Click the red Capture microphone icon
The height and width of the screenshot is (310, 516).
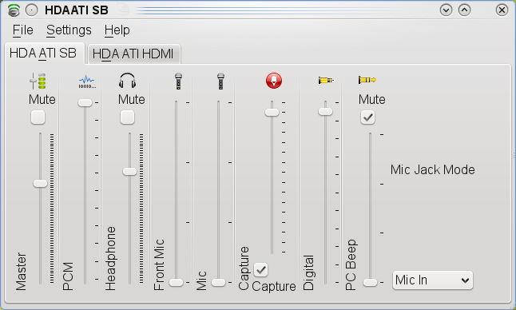pyautogui.click(x=274, y=81)
